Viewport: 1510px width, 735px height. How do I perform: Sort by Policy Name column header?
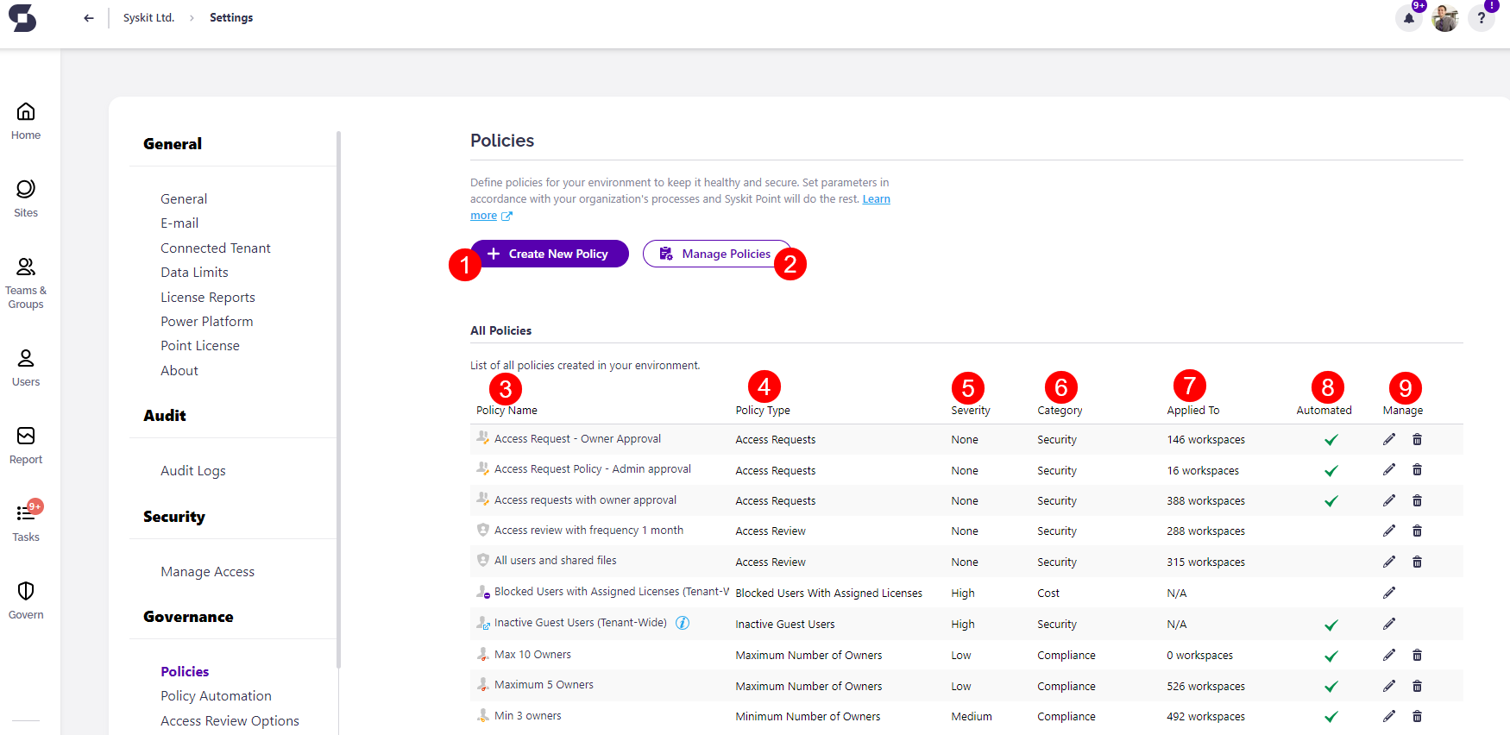pos(506,411)
